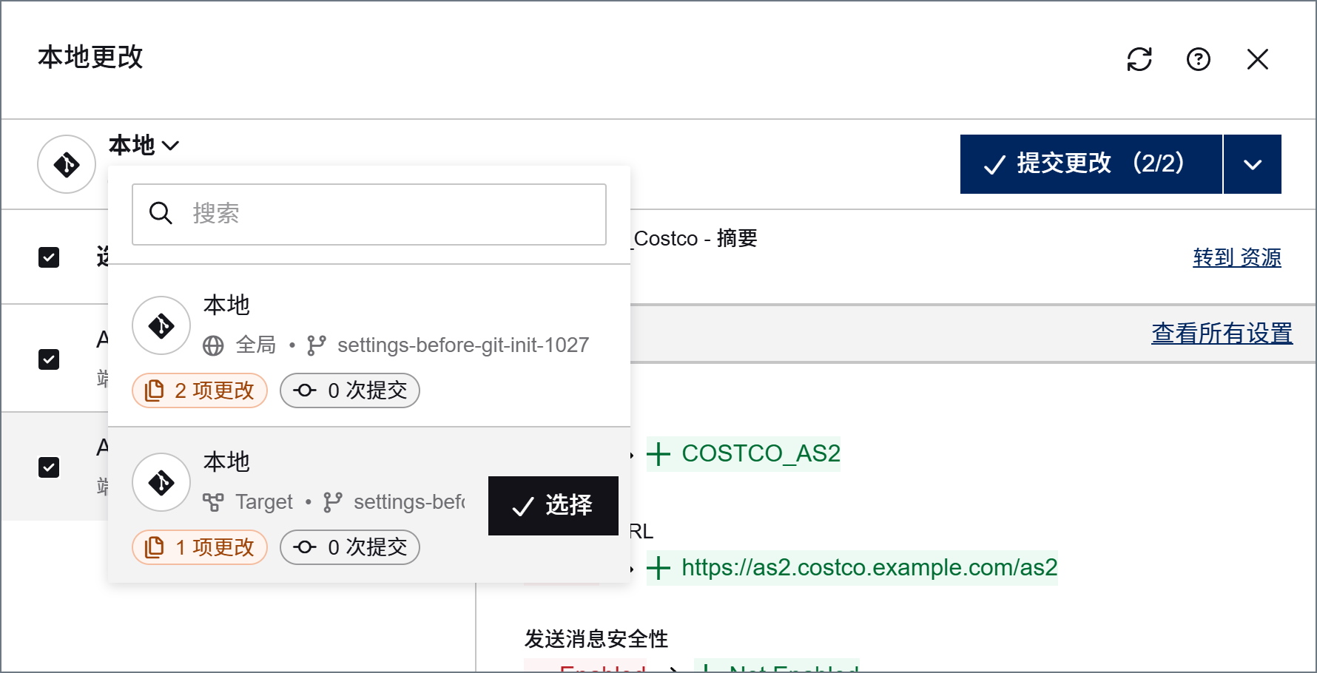1317x673 pixels.
Task: Click branch icon next to settings-before-git-init-1027
Action: 317,345
